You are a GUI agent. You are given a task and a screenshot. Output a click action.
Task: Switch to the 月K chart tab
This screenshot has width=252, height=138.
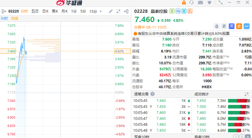pos(65,11)
